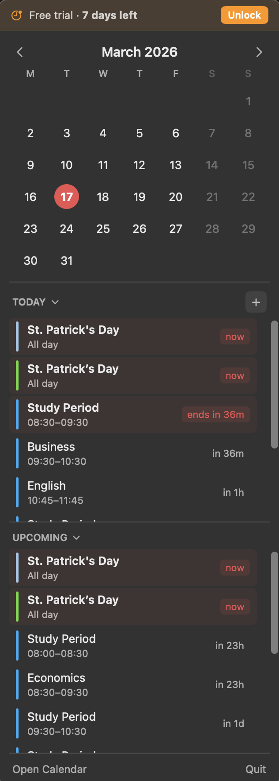Go to the next month
This screenshot has width=279, height=781.
coord(260,52)
